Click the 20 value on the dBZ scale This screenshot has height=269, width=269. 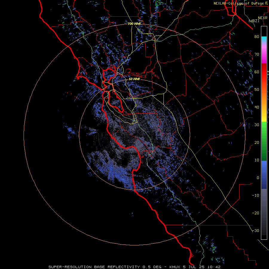point(257,142)
